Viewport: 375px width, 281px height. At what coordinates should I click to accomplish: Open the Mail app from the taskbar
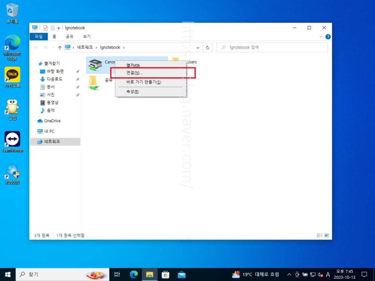point(182,274)
